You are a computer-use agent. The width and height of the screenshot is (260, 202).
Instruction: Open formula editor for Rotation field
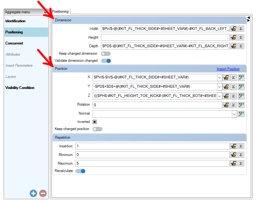click(226, 105)
